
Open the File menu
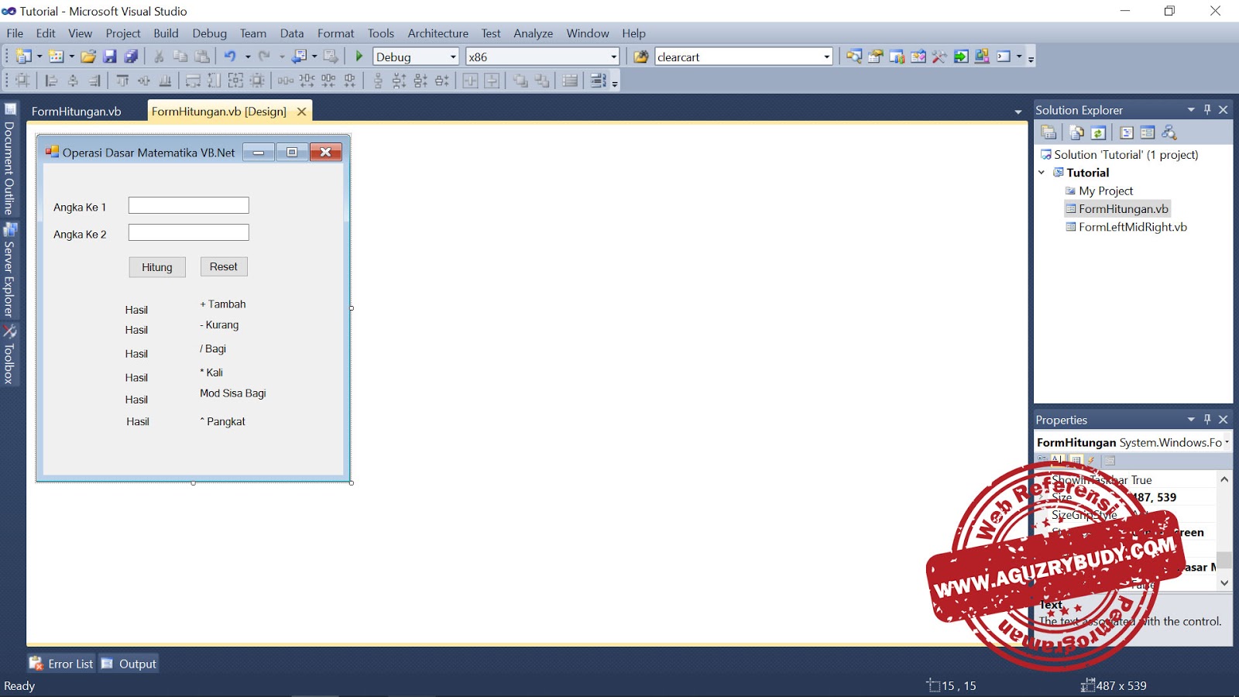[x=15, y=33]
